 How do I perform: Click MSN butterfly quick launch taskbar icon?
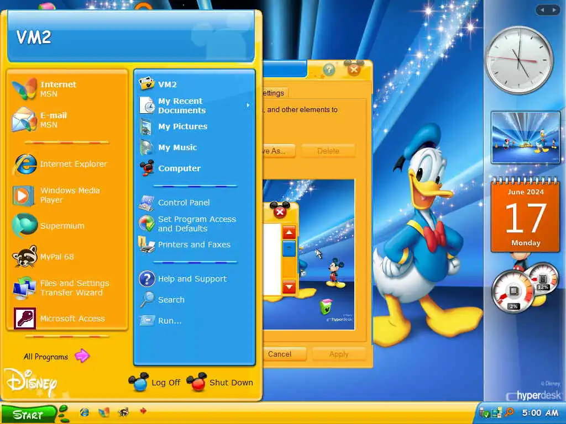pos(104,412)
